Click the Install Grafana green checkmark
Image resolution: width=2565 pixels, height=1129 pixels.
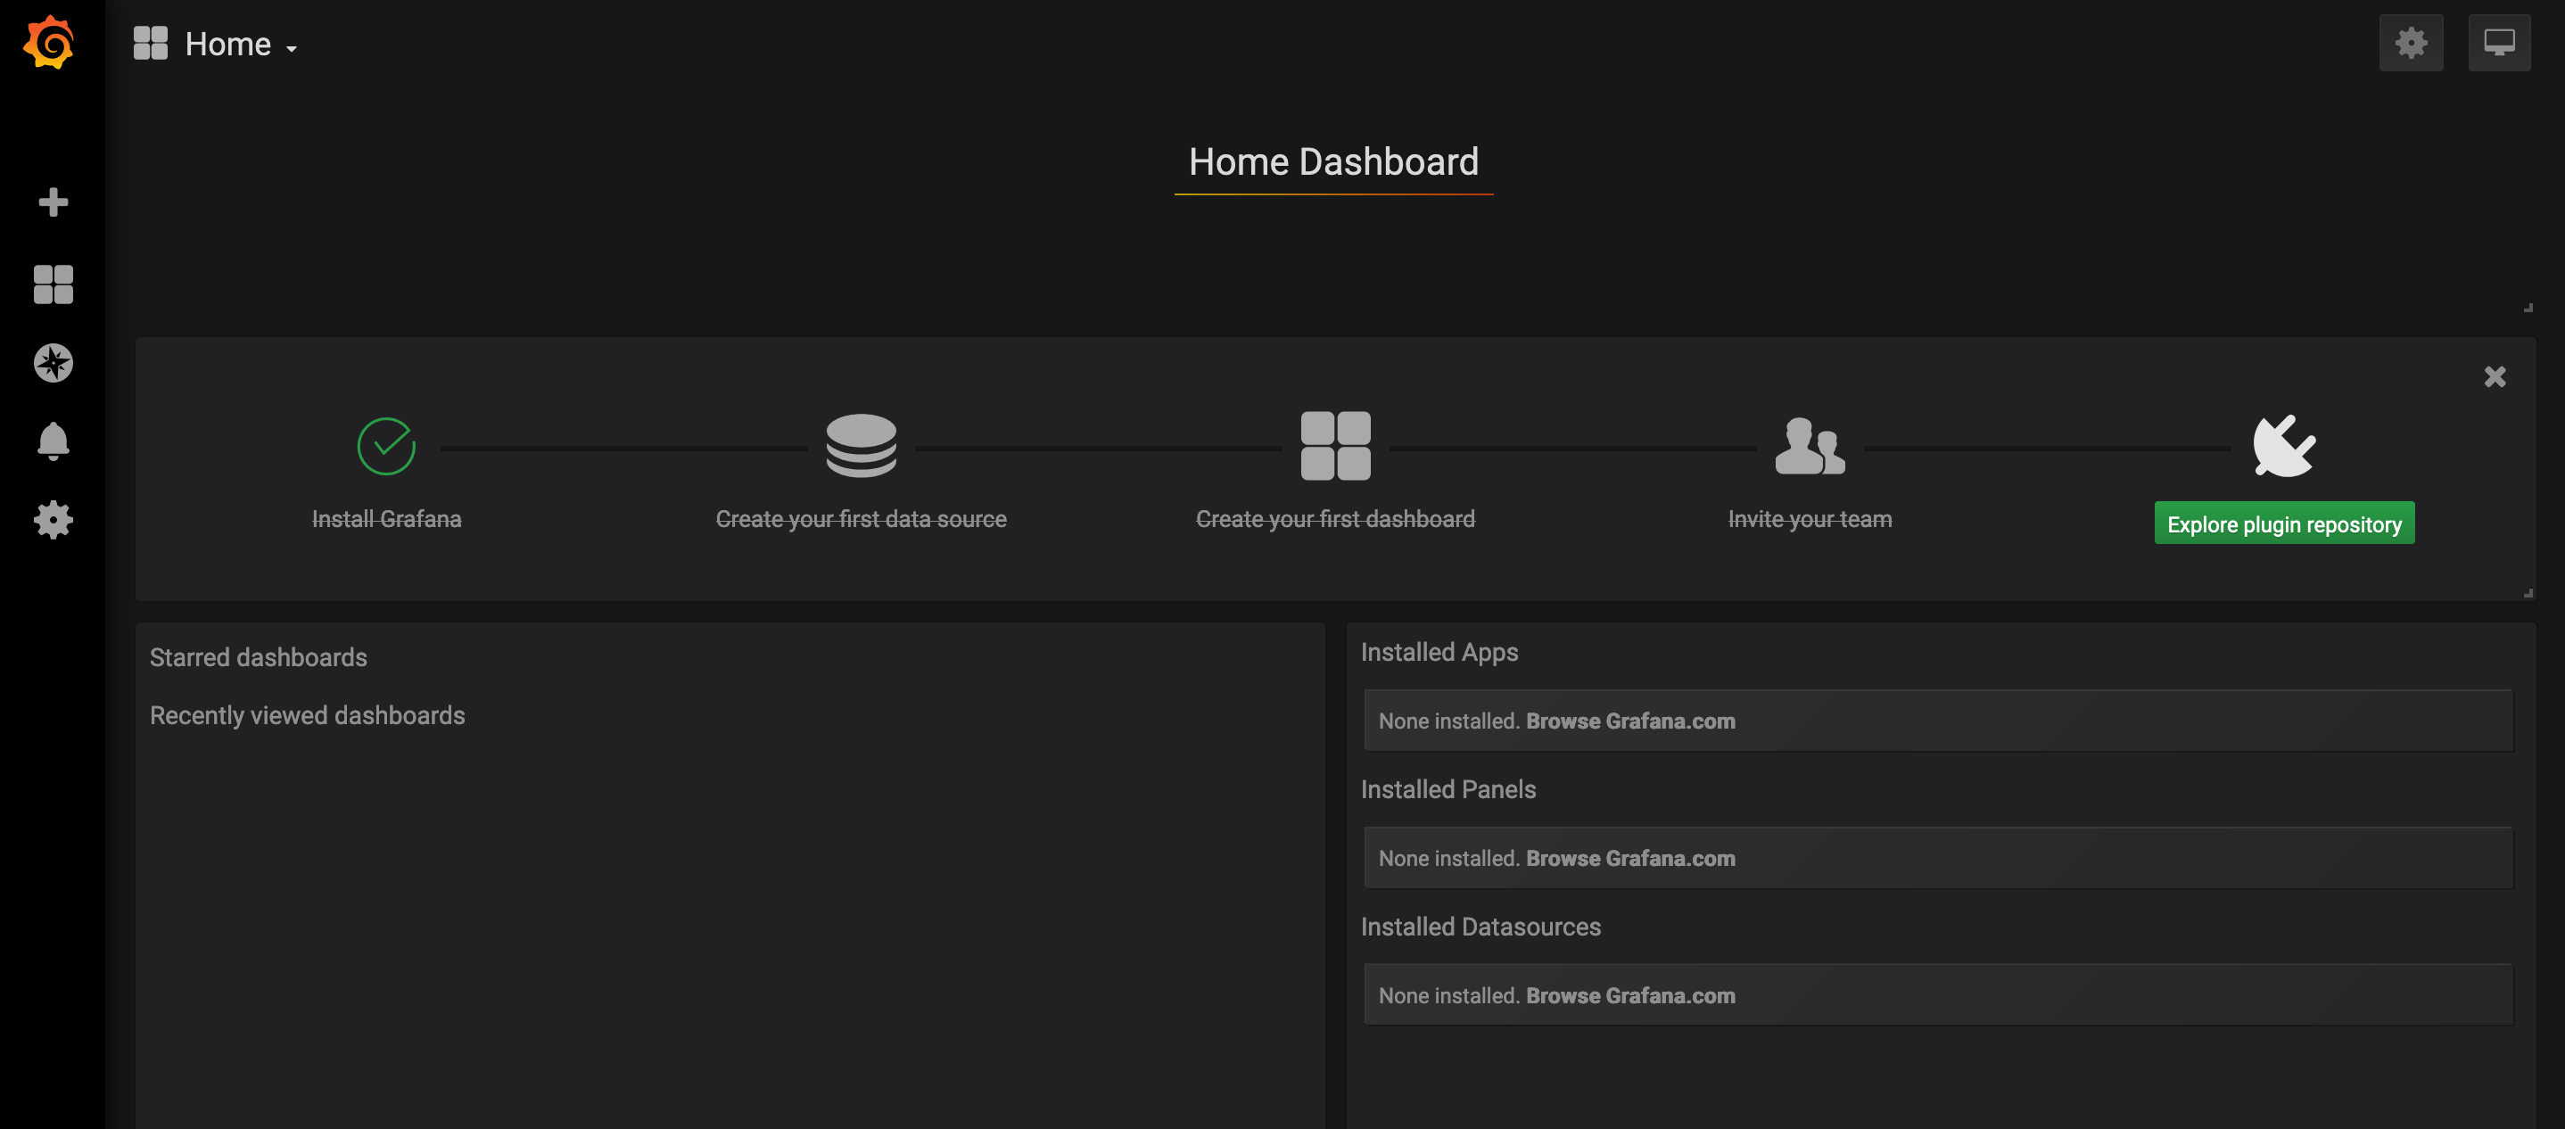[386, 446]
